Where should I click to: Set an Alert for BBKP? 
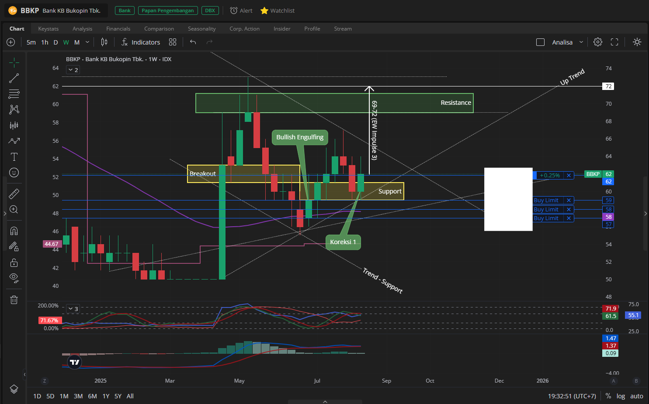(x=241, y=10)
